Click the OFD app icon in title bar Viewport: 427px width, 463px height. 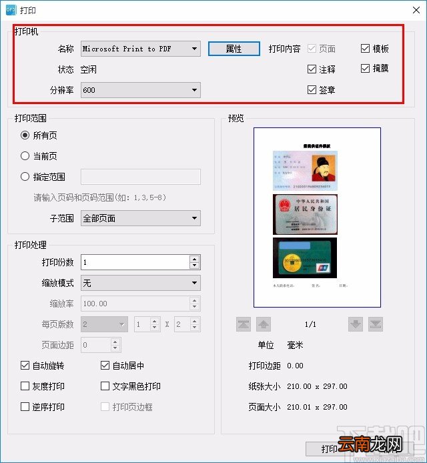point(10,10)
